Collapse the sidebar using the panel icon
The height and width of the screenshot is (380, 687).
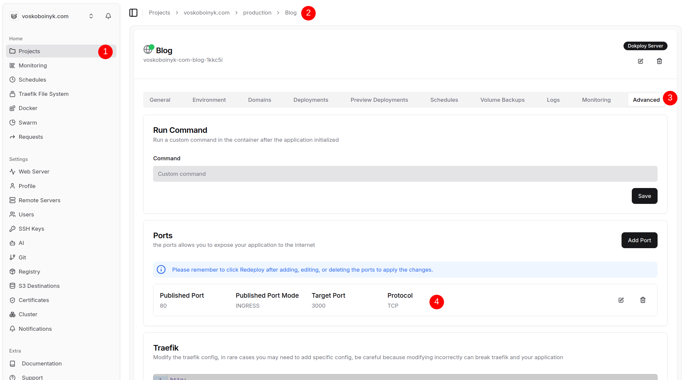134,12
